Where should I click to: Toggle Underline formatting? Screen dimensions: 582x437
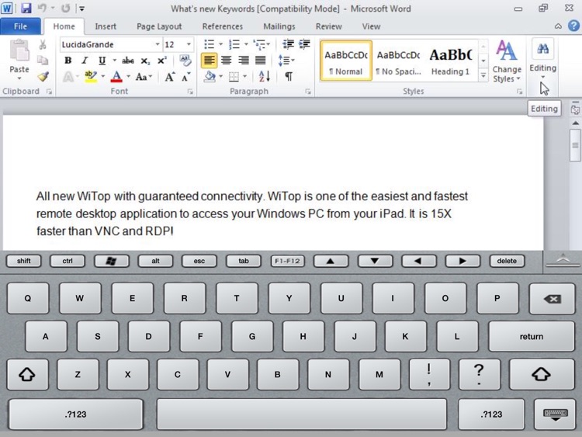102,61
